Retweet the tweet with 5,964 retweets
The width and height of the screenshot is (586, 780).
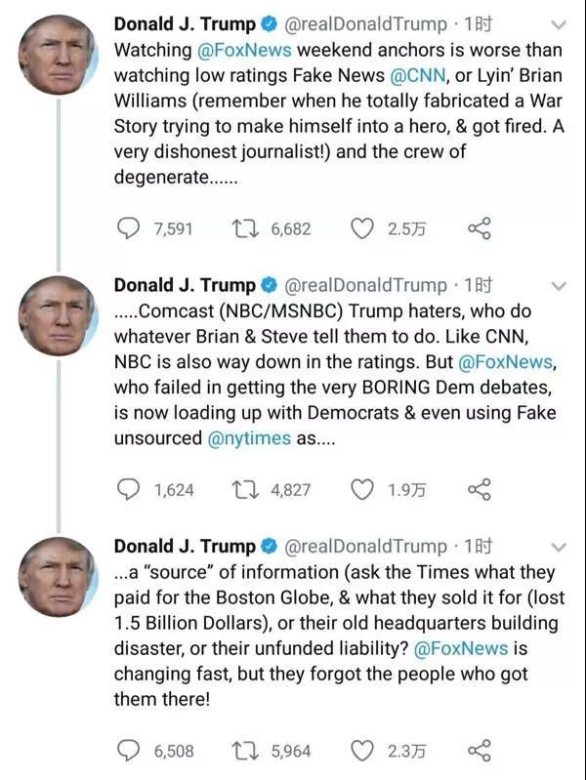point(245,750)
